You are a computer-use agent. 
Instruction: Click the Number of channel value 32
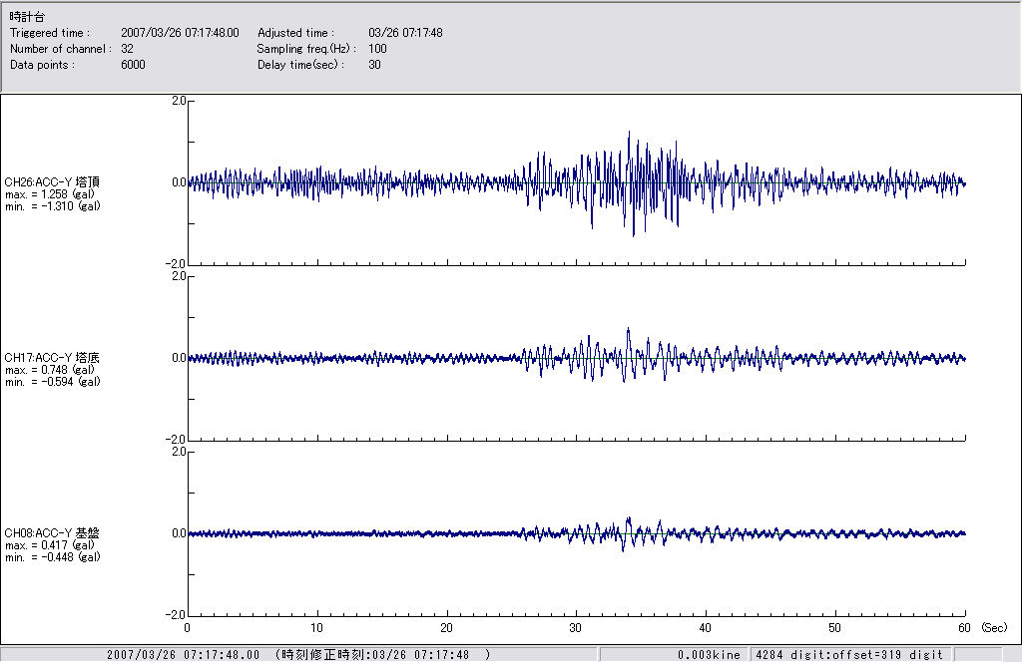127,48
